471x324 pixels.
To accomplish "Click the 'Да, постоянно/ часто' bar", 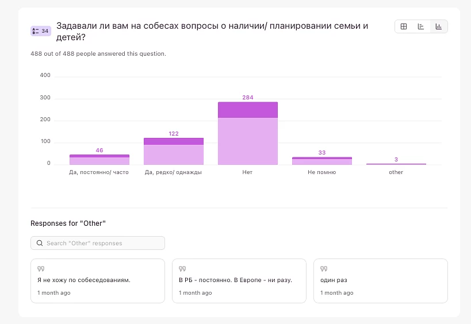I will pos(99,160).
